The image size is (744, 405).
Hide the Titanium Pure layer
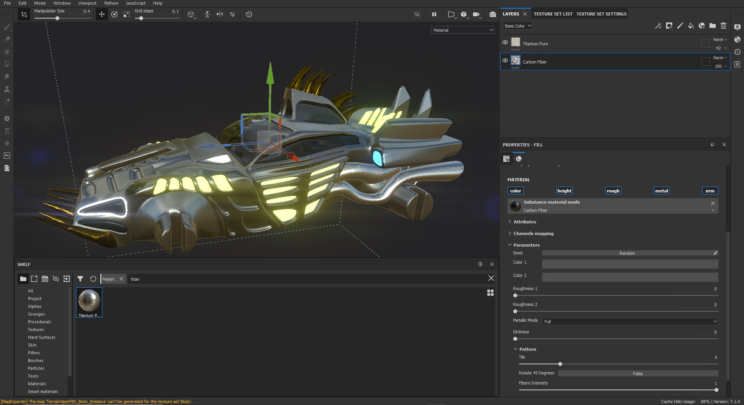(505, 42)
